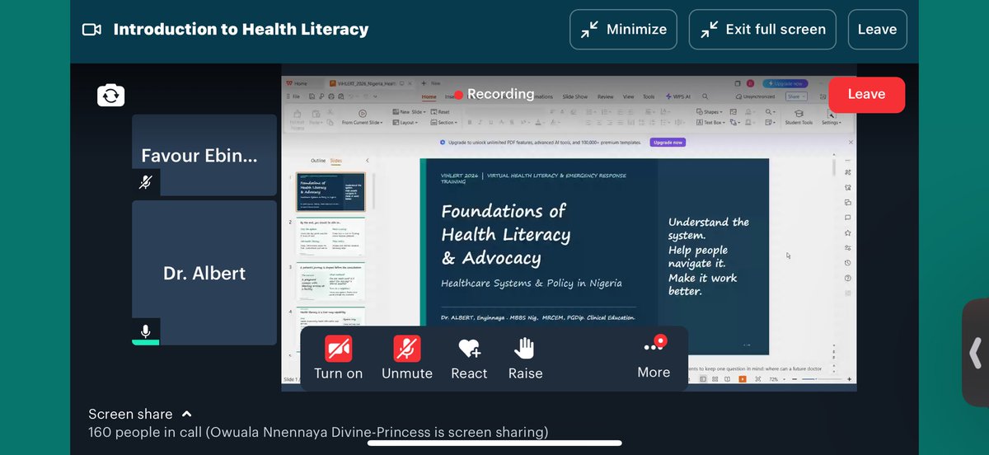Pull out the side handle arrow at right edge
The height and width of the screenshot is (455, 989).
(x=976, y=352)
